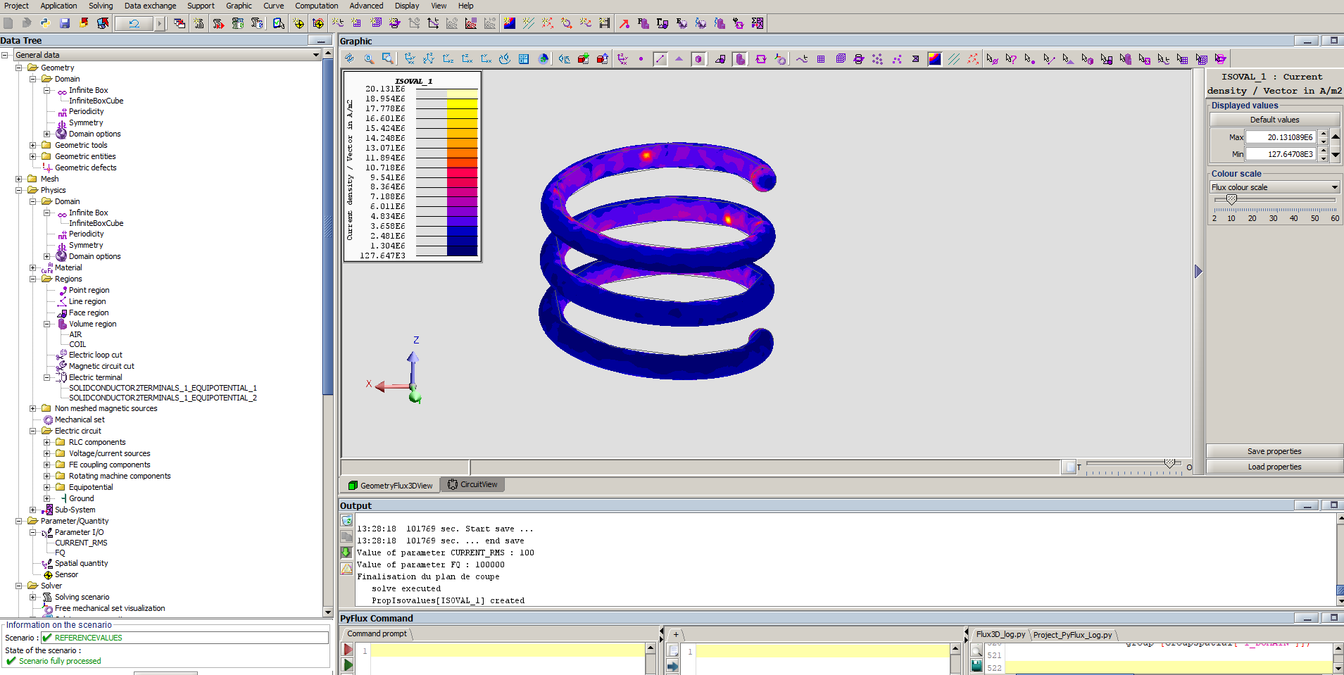Click the Min value input field
Viewport: 1344px width, 675px height.
1281,154
